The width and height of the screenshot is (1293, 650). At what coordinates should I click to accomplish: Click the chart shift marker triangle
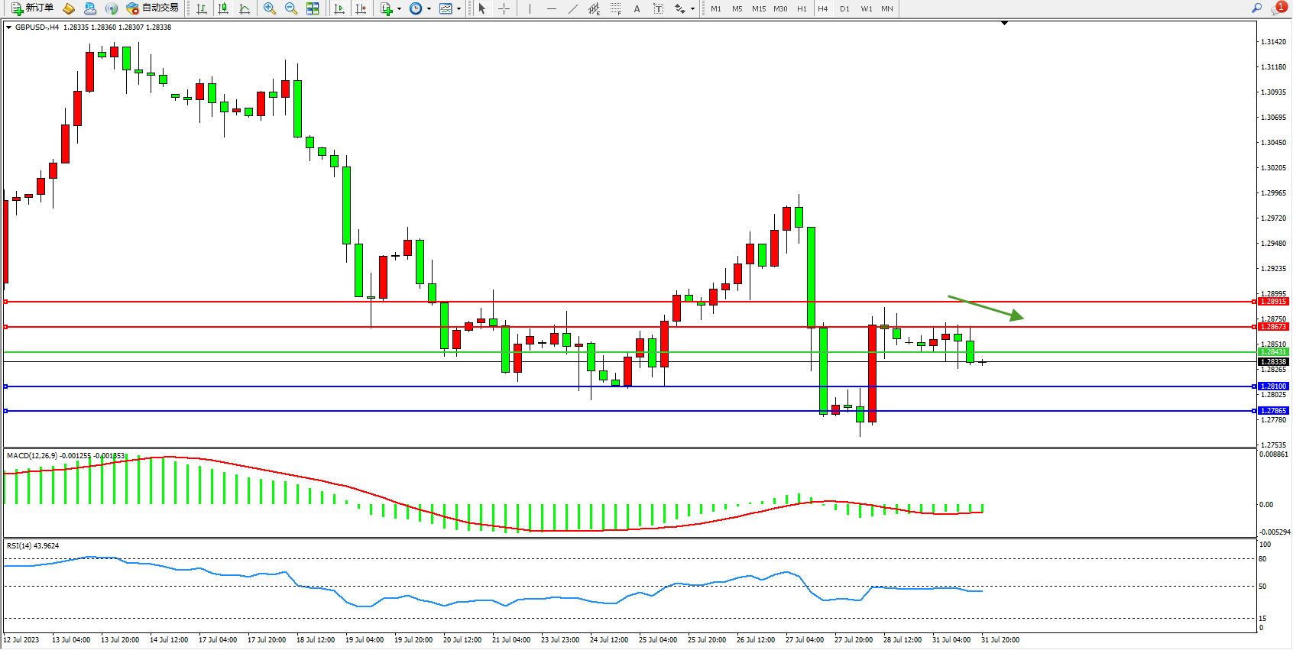pos(1004,24)
